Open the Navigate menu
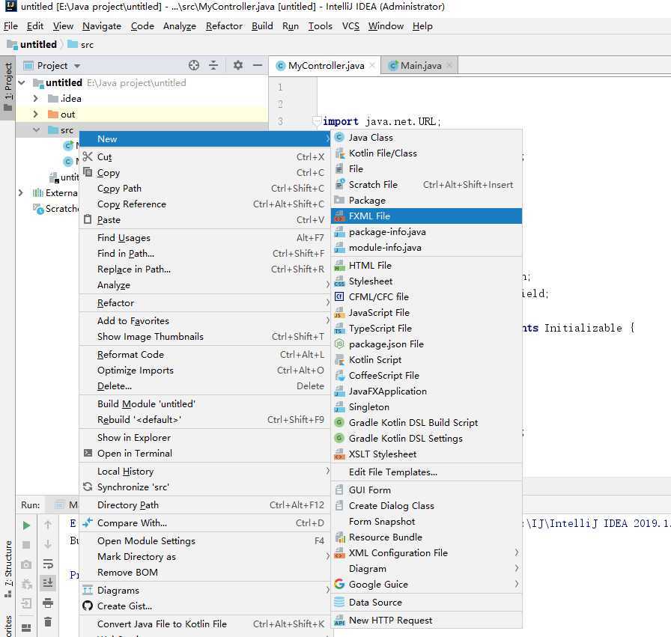Screen dimensions: 671x637 (x=102, y=26)
